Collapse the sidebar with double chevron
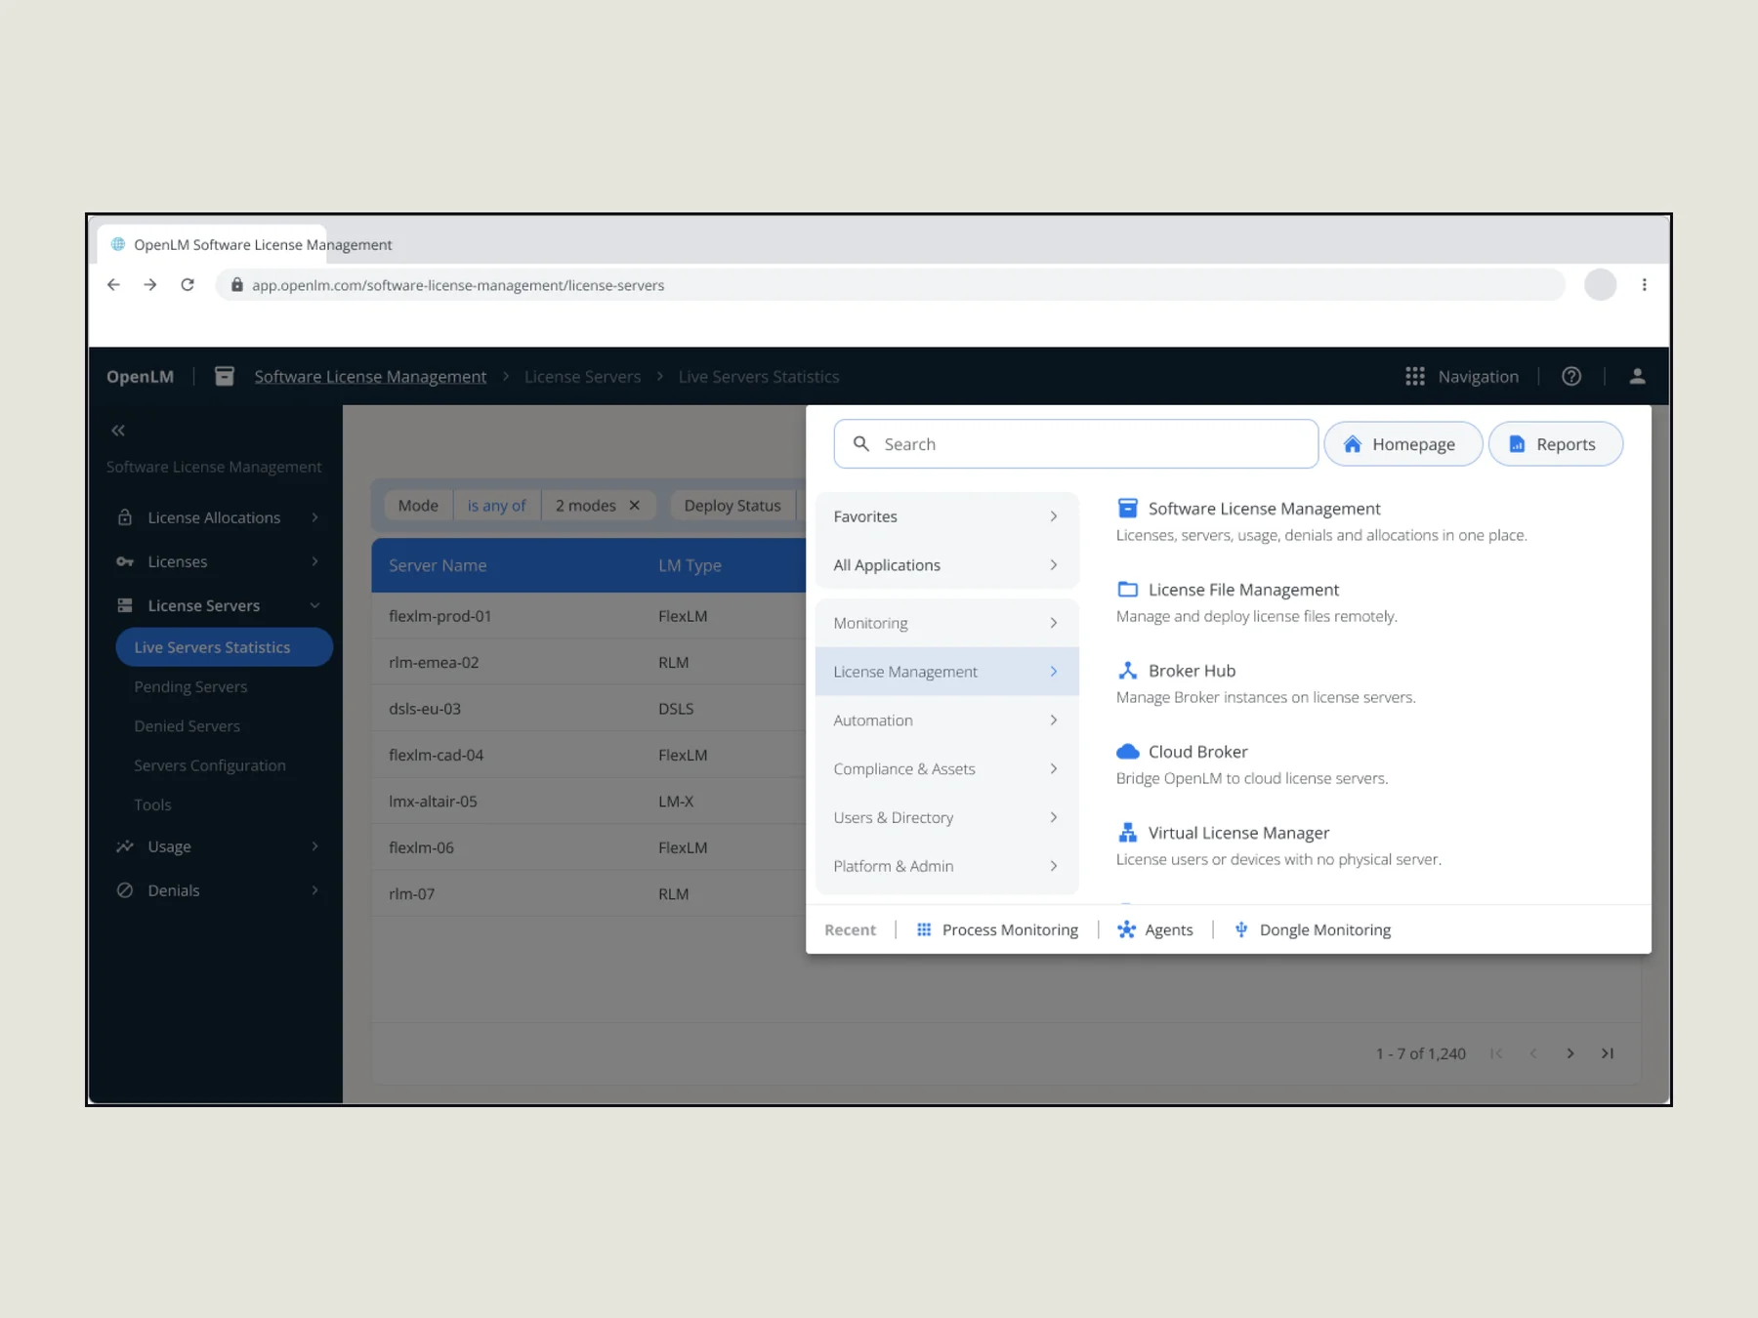 [118, 431]
